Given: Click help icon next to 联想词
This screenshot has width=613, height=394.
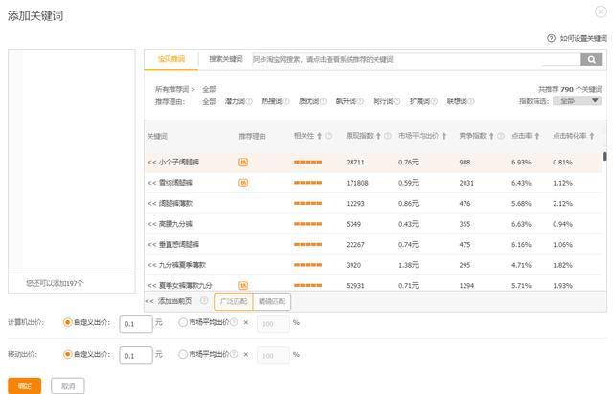Looking at the screenshot, I should (x=471, y=101).
